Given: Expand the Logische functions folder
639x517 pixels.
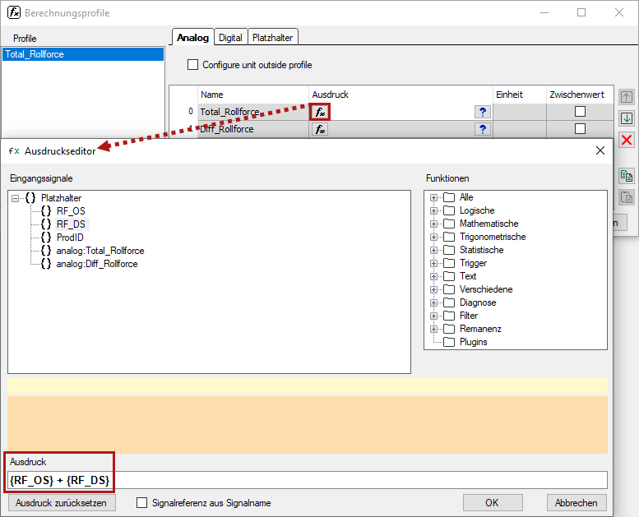Looking at the screenshot, I should 433,210.
